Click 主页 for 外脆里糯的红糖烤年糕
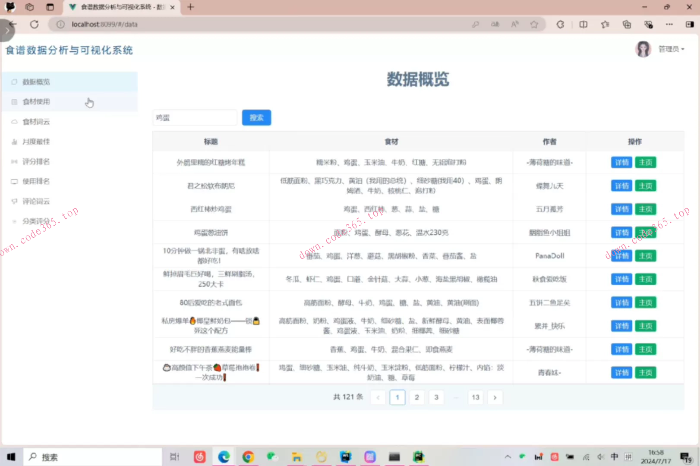This screenshot has height=466, width=700. (646, 162)
